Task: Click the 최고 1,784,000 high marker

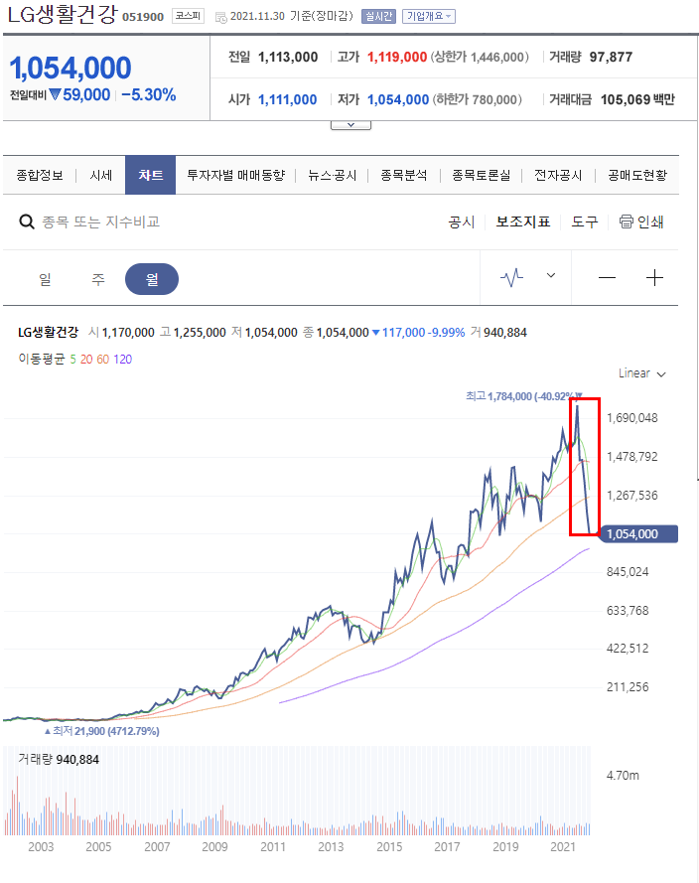Action: pyautogui.click(x=524, y=396)
